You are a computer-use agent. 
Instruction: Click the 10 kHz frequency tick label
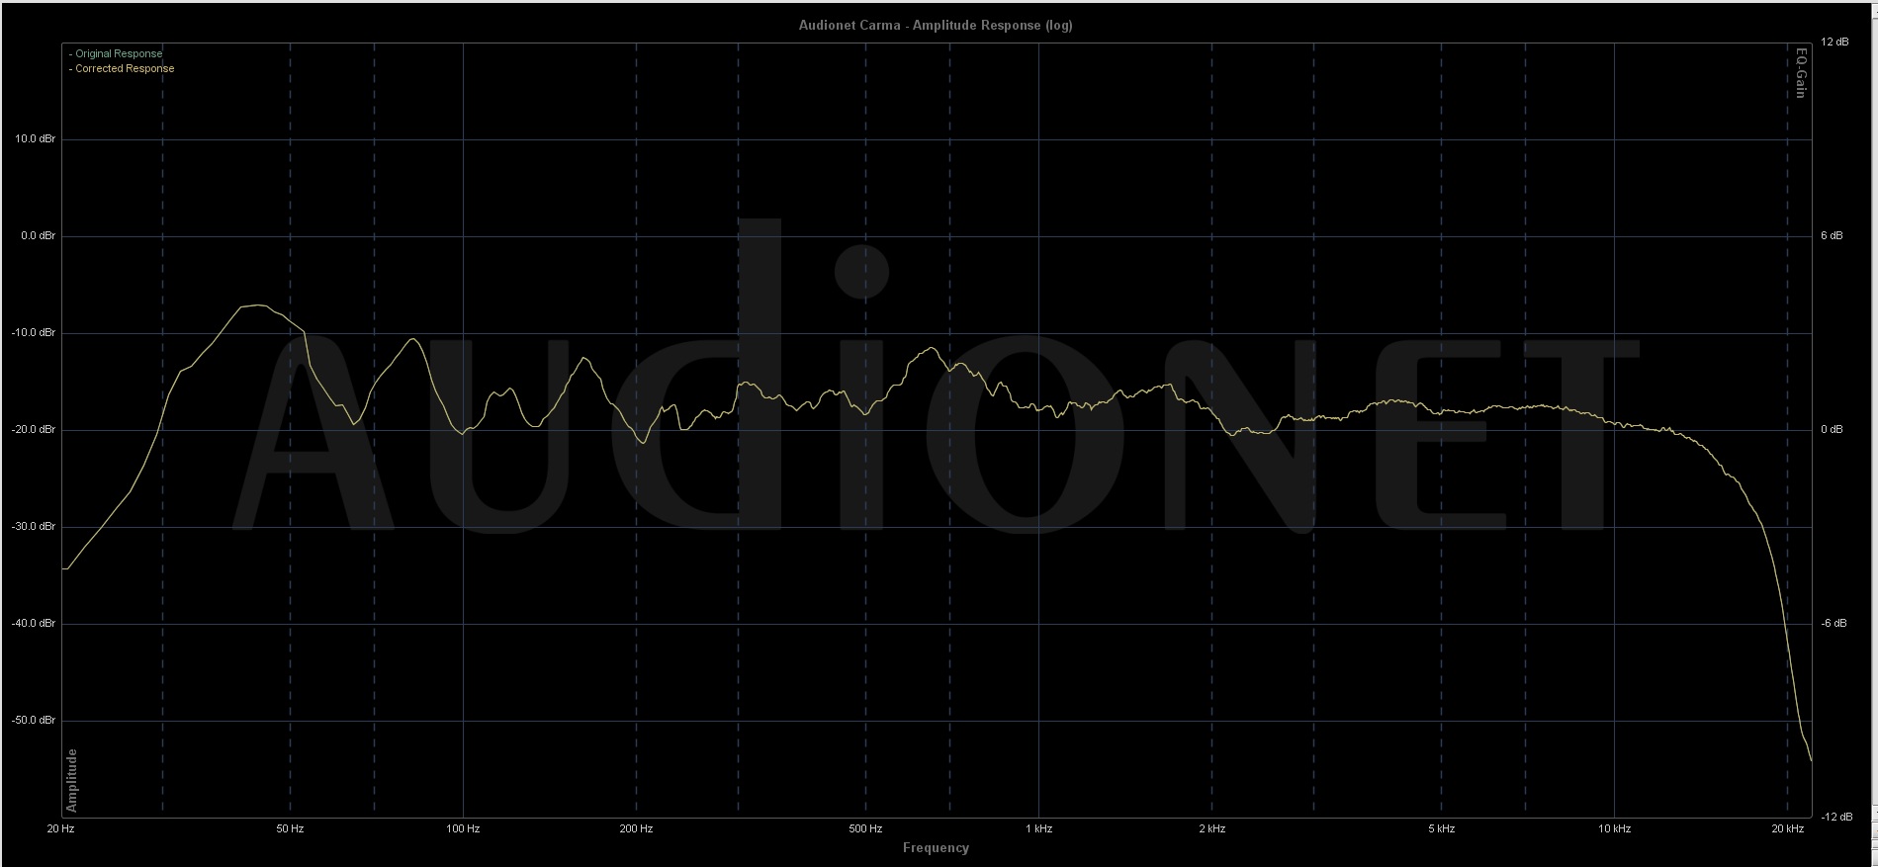coord(1614,828)
